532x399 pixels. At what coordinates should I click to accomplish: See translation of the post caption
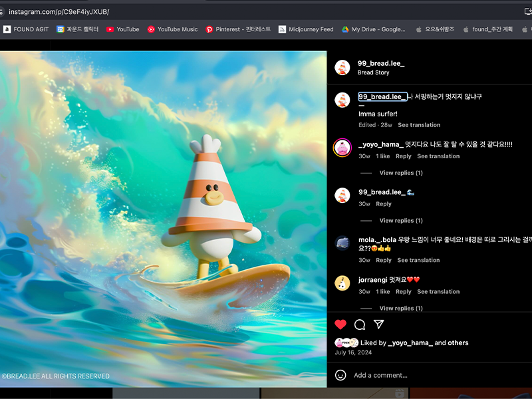coord(419,125)
